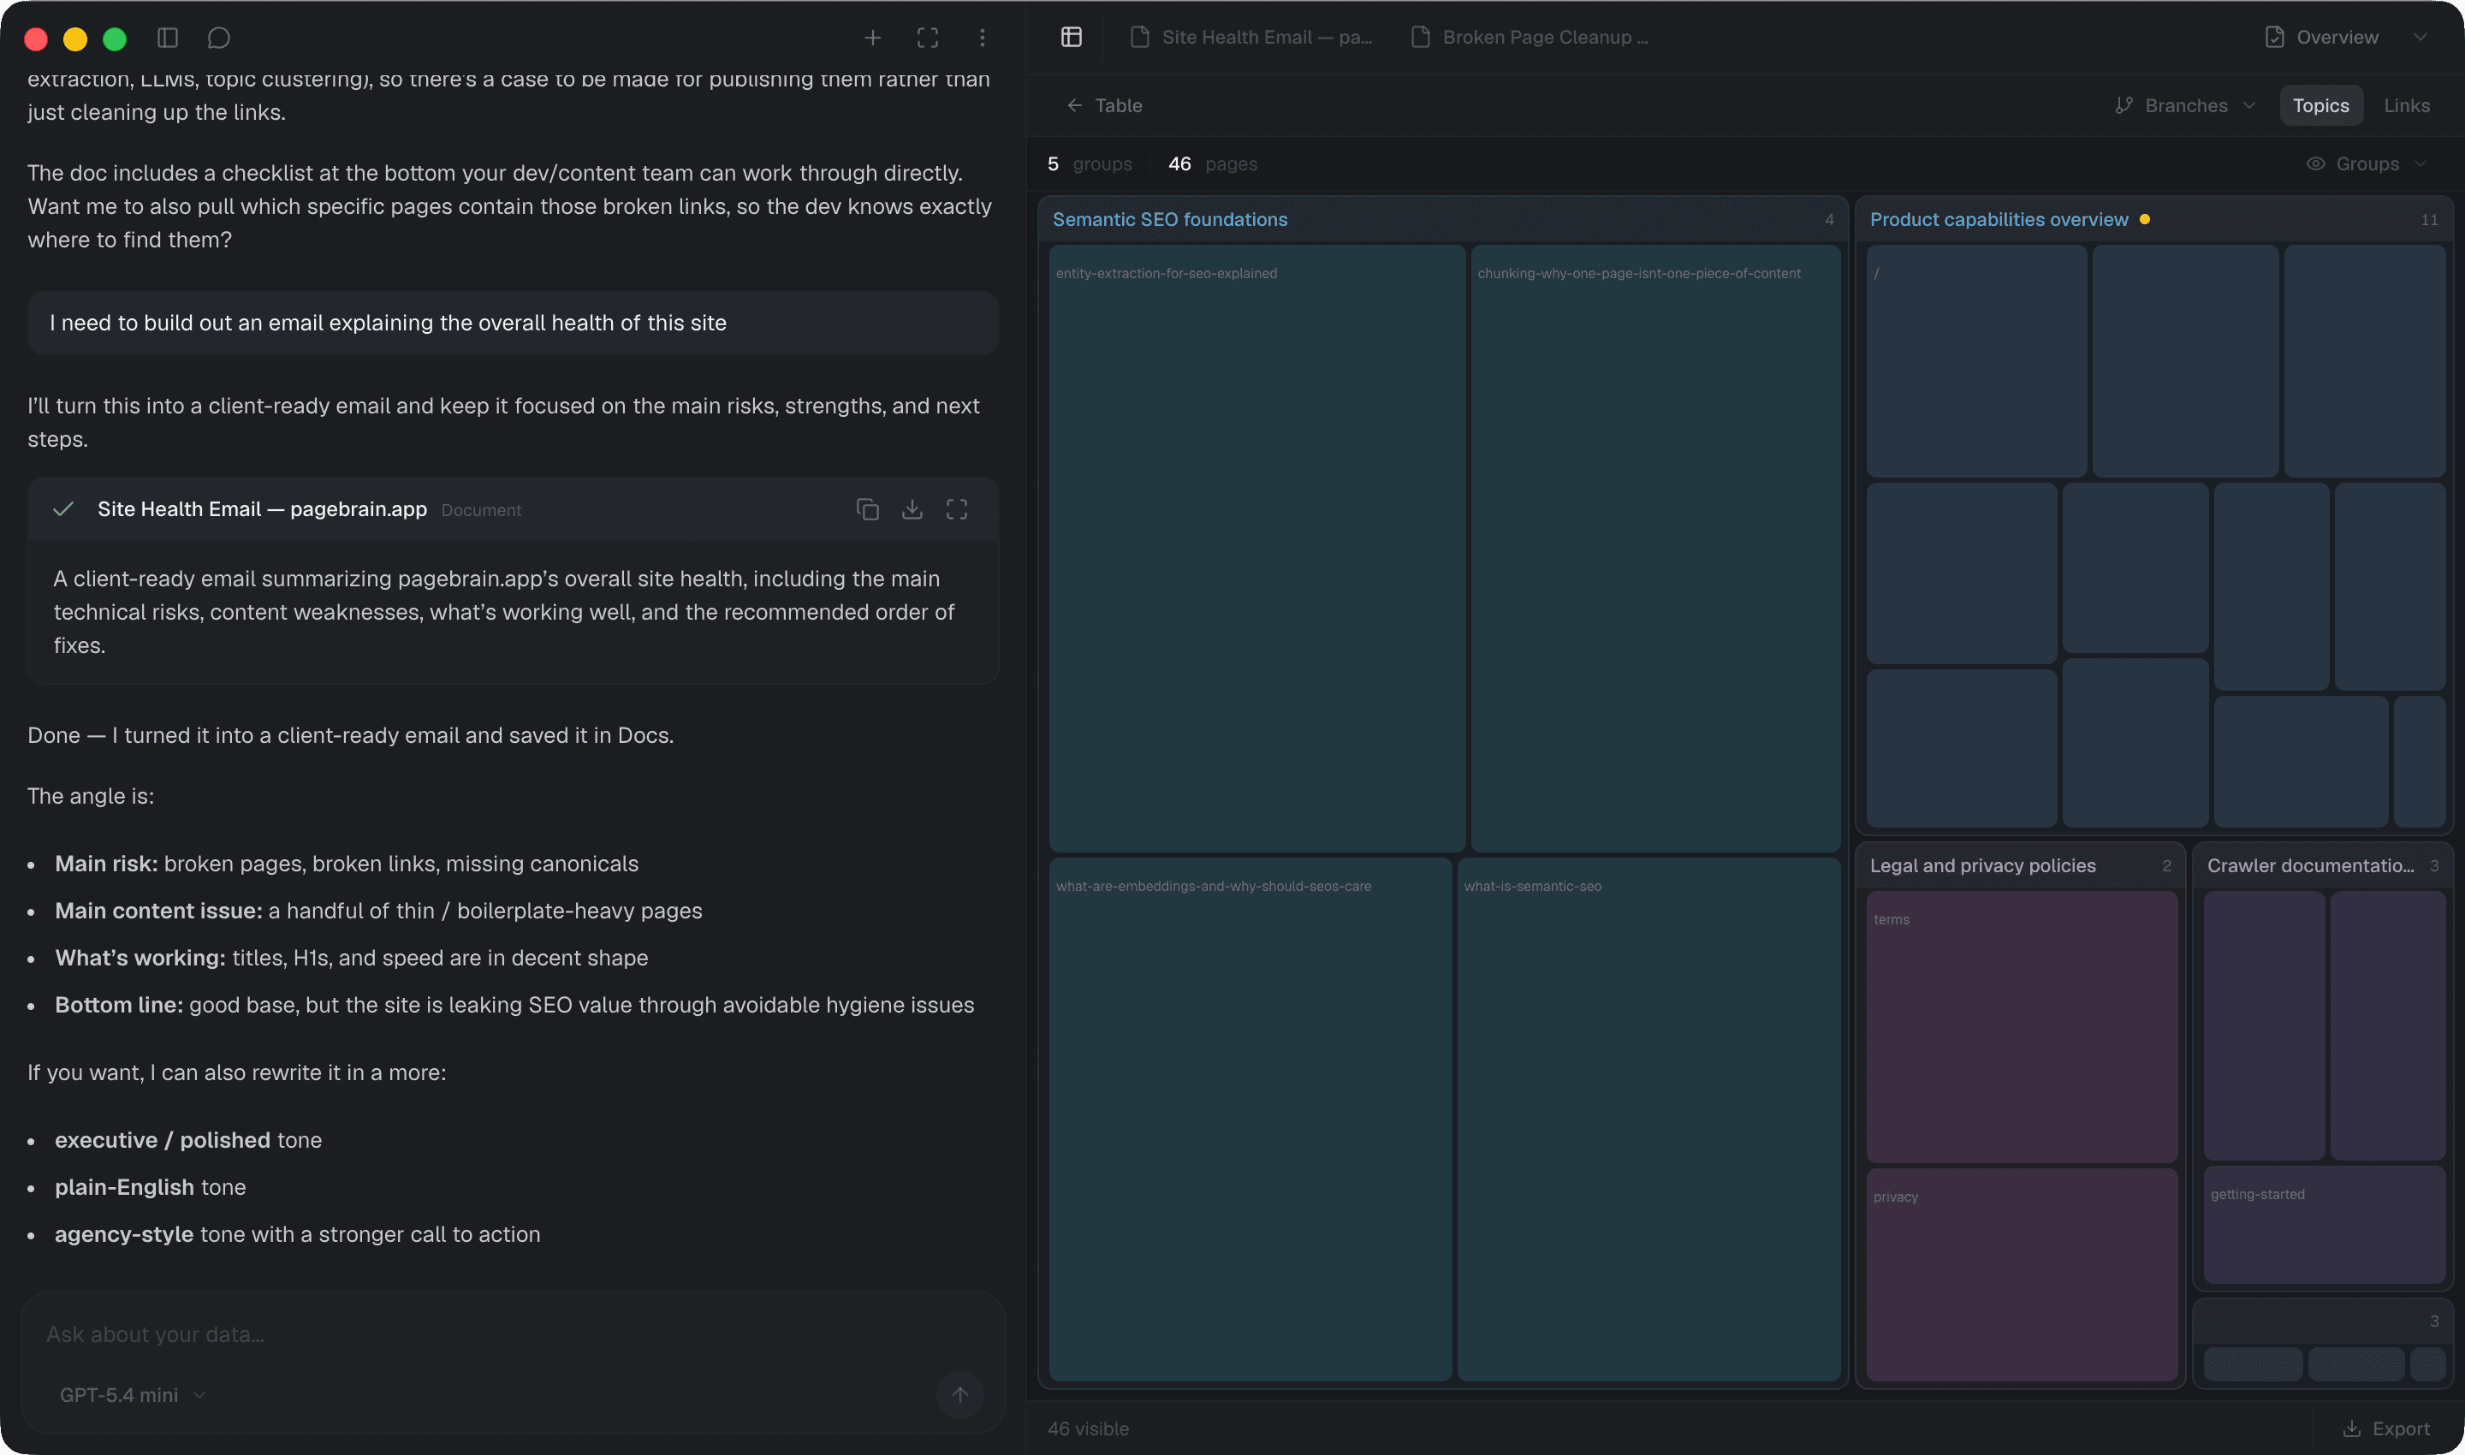
Task: Start a new chat with plus icon
Action: pyautogui.click(x=873, y=39)
